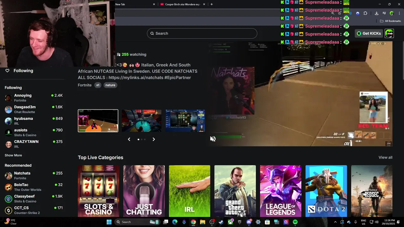Image resolution: width=404 pixels, height=227 pixels.
Task: Expand hidden system tray icons chevron
Action: click(335, 222)
